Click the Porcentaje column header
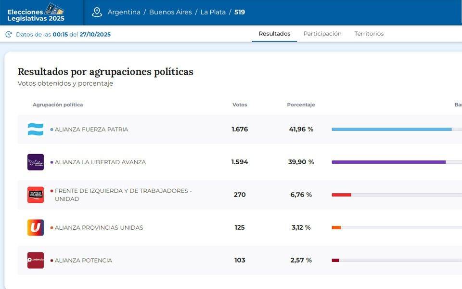 click(x=301, y=105)
